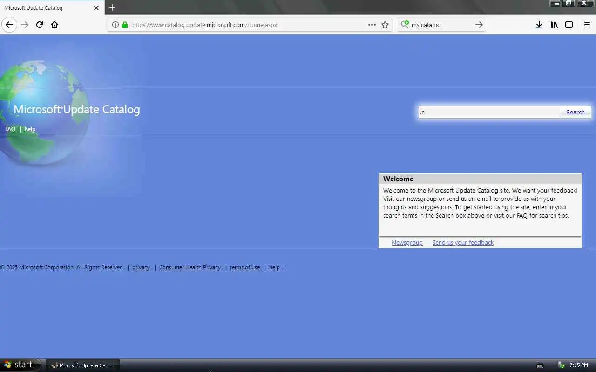Close the Microsoft Update Catalog tab
Viewport: 596px width, 372px height.
tap(96, 8)
